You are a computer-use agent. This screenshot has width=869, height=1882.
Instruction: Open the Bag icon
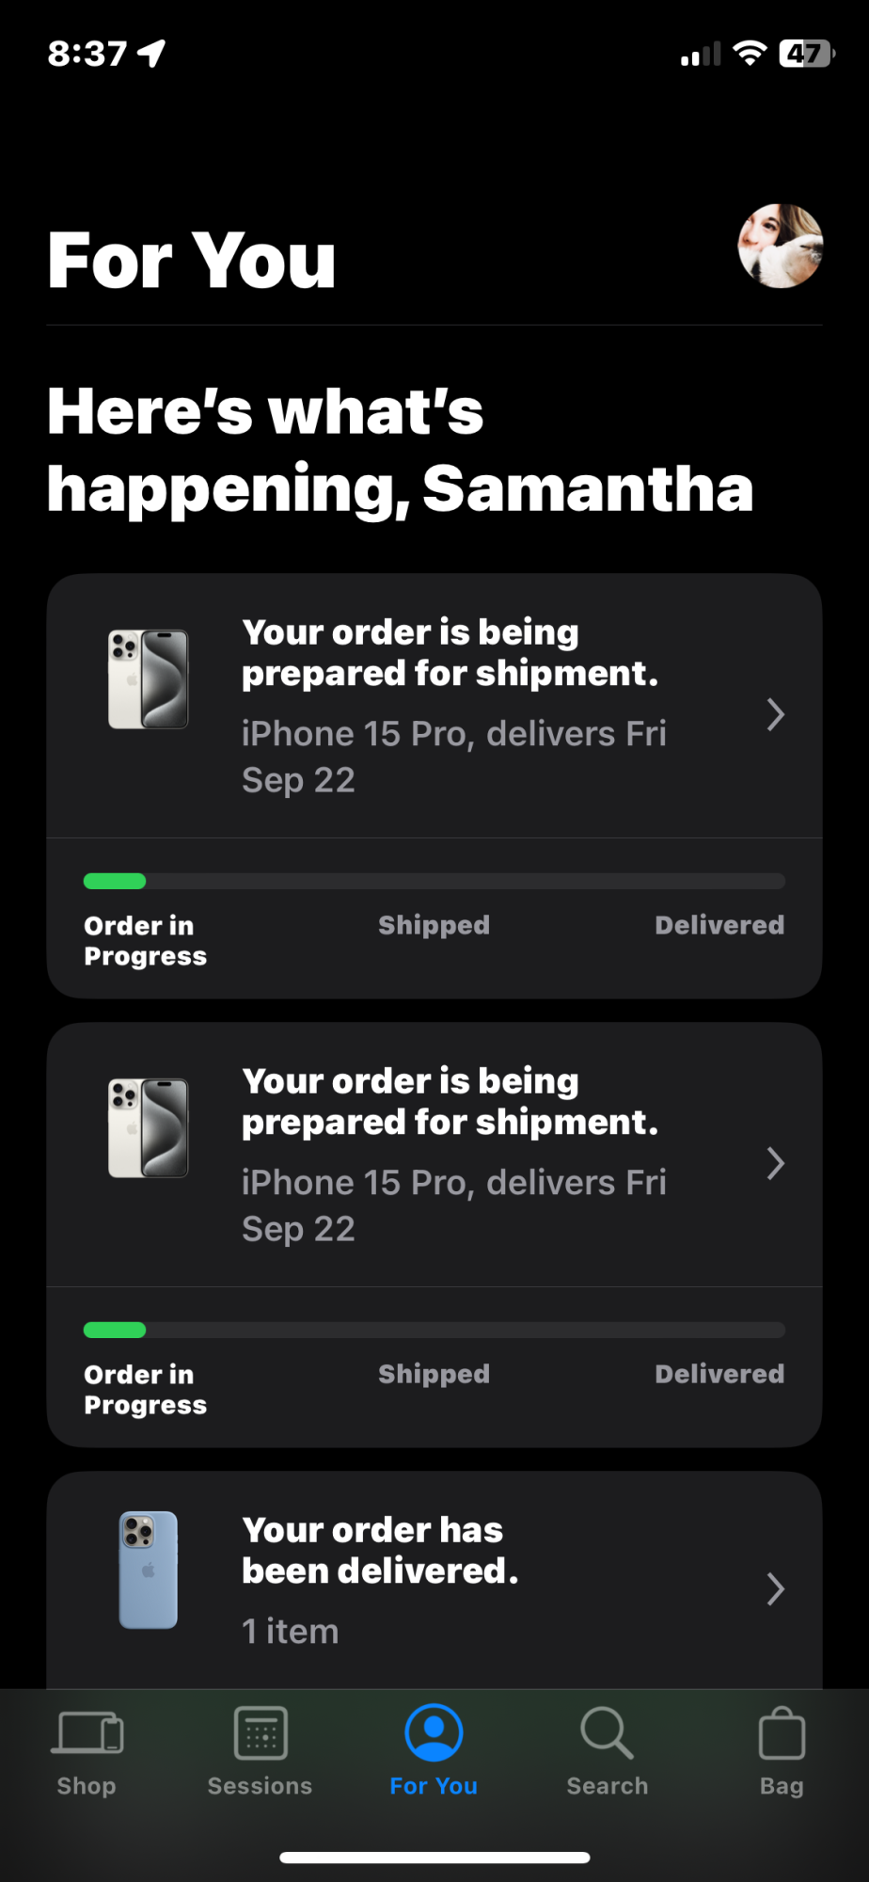pyautogui.click(x=782, y=1732)
